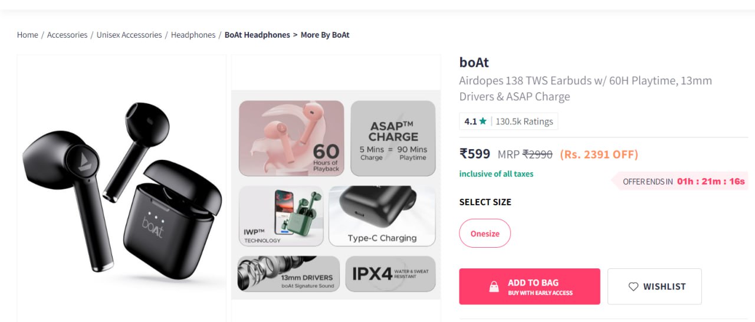The height and width of the screenshot is (322, 755).
Task: Click More By BoAt link
Action: pyautogui.click(x=325, y=35)
